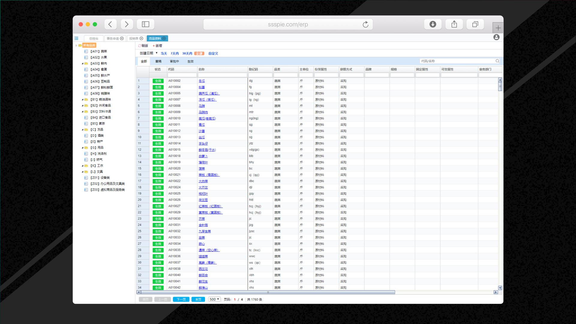The height and width of the screenshot is (324, 576).
Task: Click the scroll up arrow of table scrollbar
Action: click(500, 80)
